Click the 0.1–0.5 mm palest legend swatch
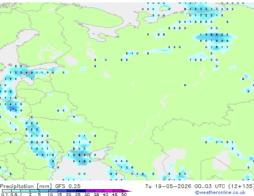Screen dimensions: 254x196 tap(7, 191)
